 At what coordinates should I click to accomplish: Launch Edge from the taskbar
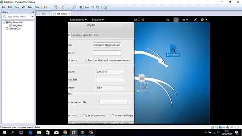point(30,133)
